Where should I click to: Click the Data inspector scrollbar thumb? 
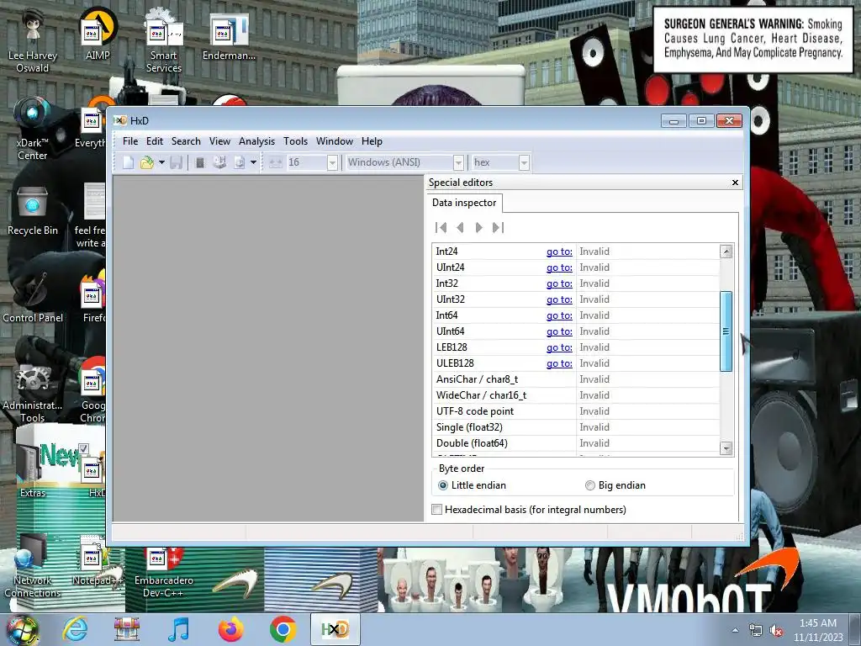(726, 331)
